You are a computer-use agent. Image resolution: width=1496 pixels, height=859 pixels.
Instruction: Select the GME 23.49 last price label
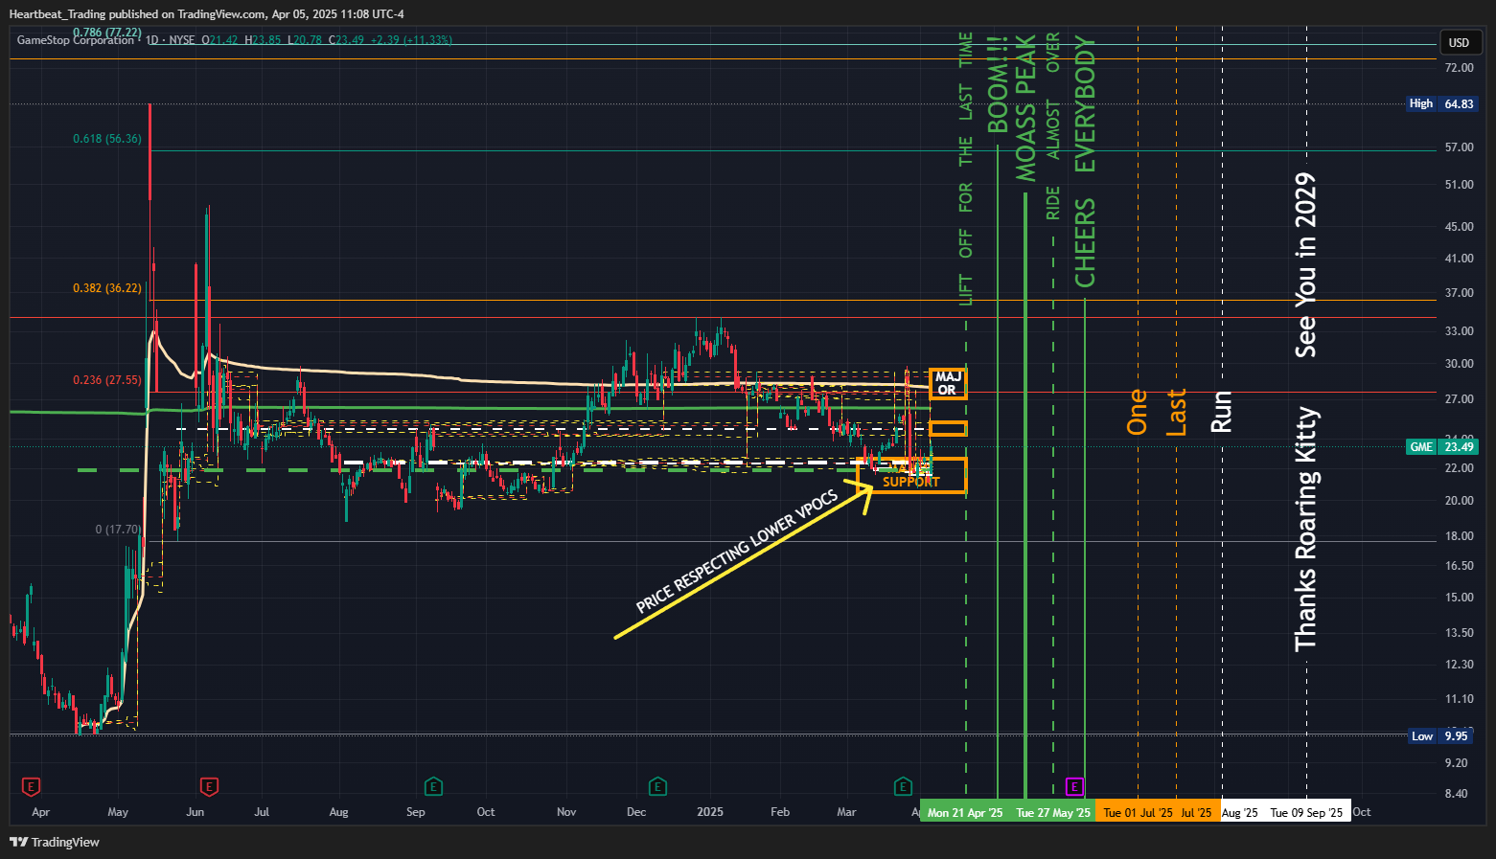tap(1442, 447)
